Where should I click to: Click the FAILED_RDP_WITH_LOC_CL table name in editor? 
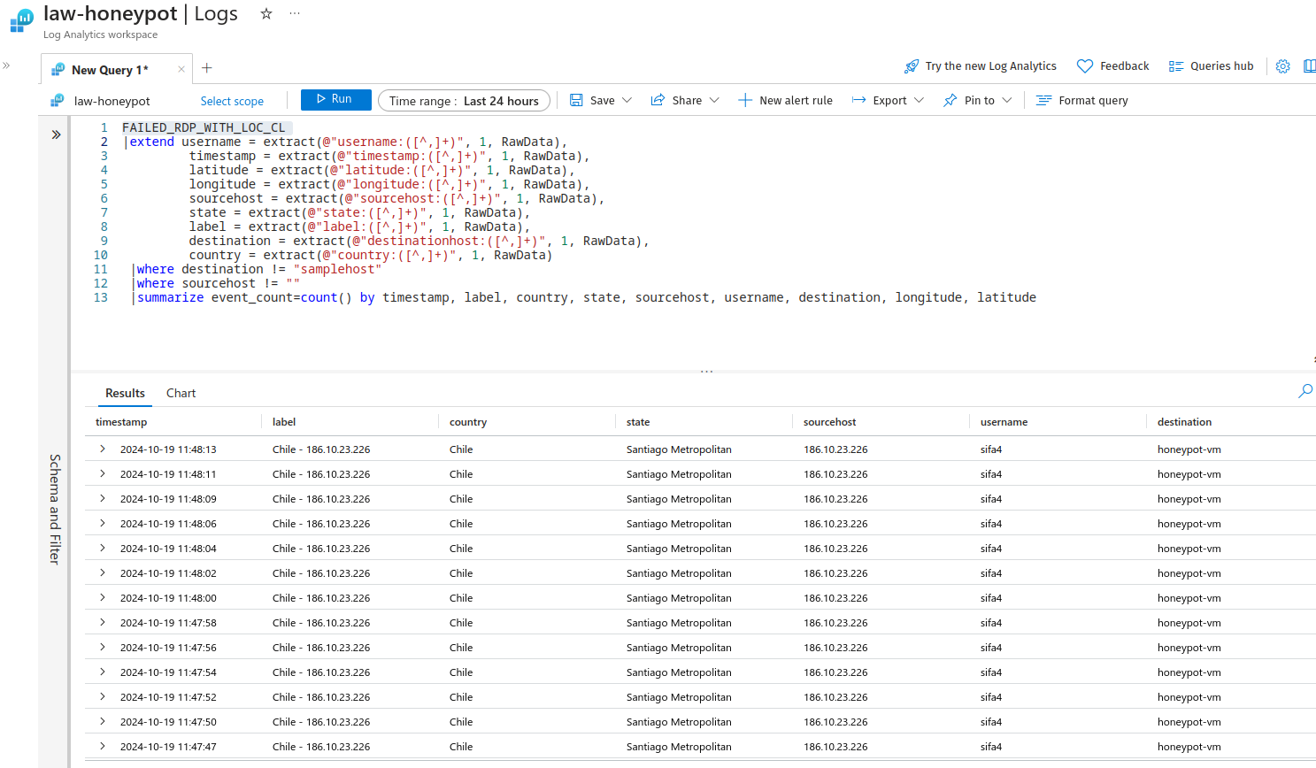click(x=204, y=127)
